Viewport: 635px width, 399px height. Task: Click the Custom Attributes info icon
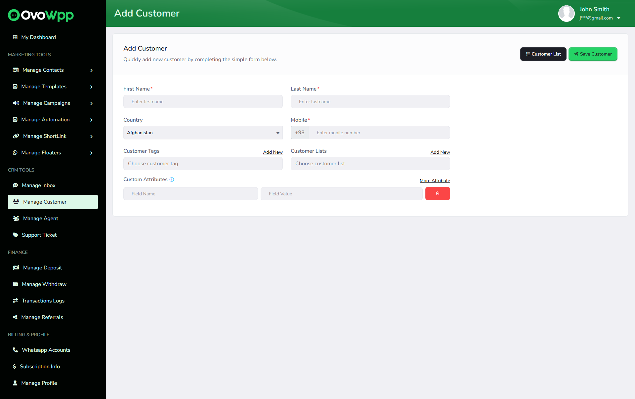[172, 180]
